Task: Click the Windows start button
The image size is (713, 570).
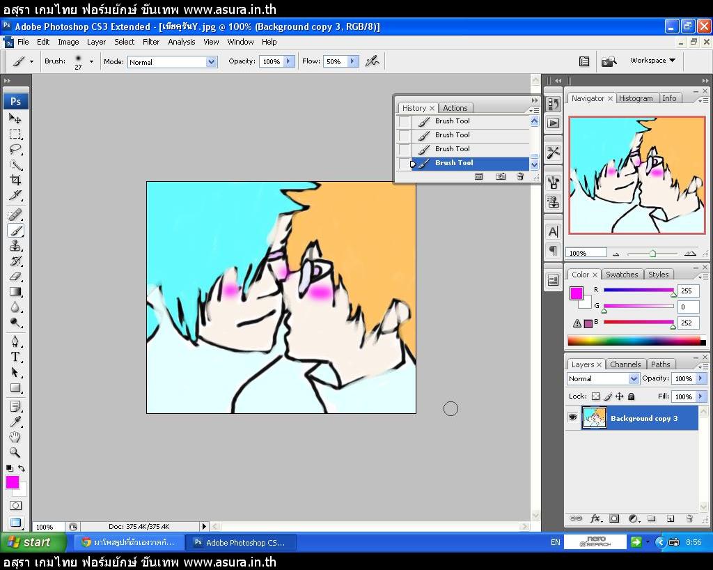Action: point(33,542)
